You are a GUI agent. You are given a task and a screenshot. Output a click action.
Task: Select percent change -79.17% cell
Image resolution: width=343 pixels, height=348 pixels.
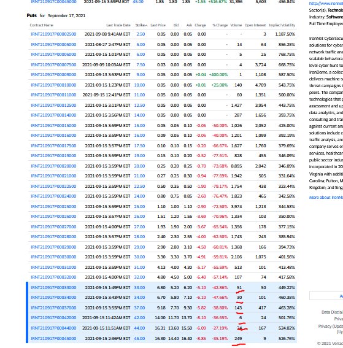220,186
